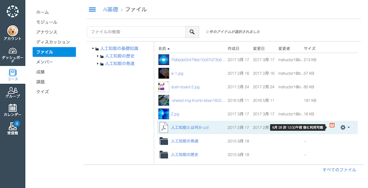Open 人工知能の歴史 folder in file list
Viewport: 368px width, 188px height.
pyautogui.click(x=185, y=155)
